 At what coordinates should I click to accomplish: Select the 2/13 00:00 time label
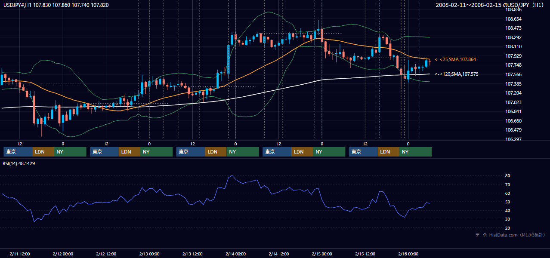click(149, 254)
